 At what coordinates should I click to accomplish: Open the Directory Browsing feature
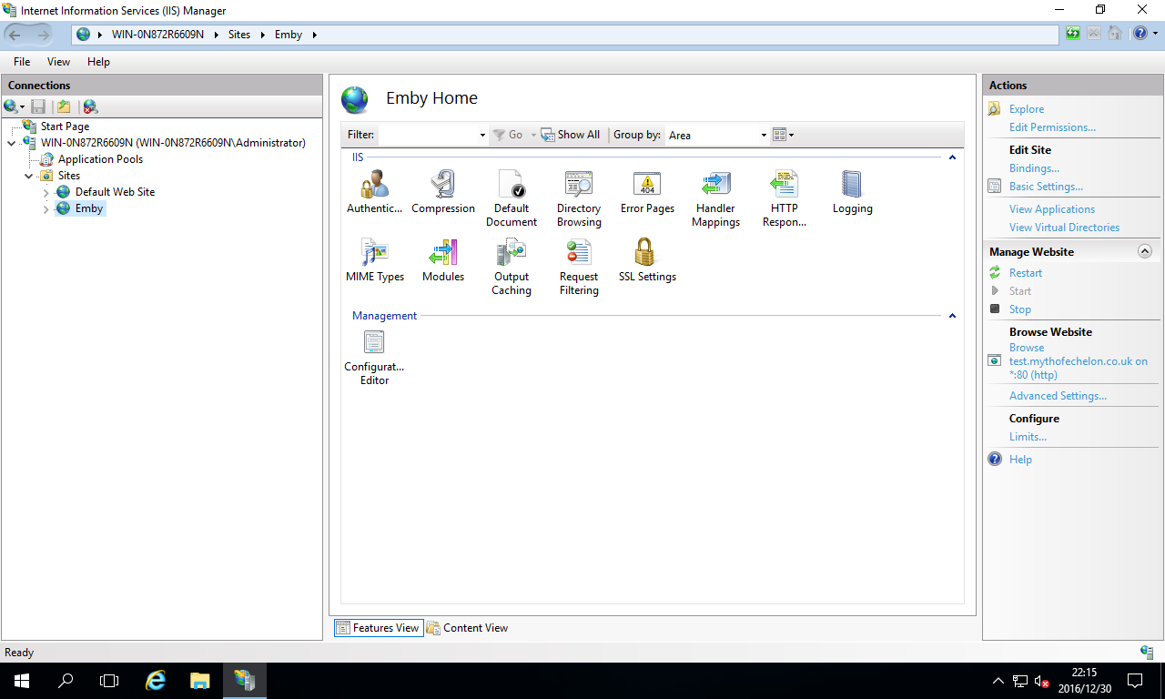[x=579, y=198]
